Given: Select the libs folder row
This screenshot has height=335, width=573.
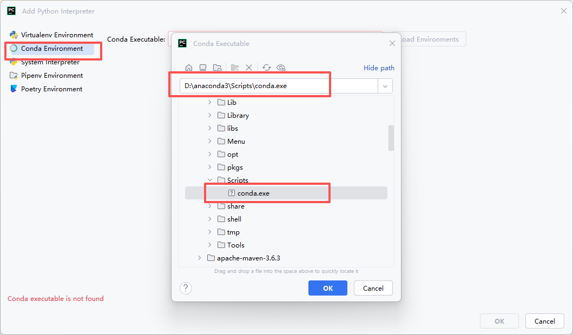Looking at the screenshot, I should coord(286,128).
